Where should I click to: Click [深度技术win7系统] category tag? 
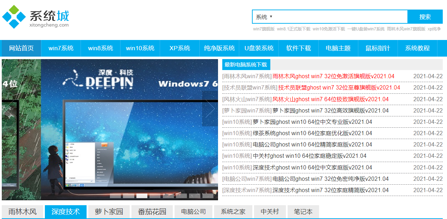coord(247,190)
